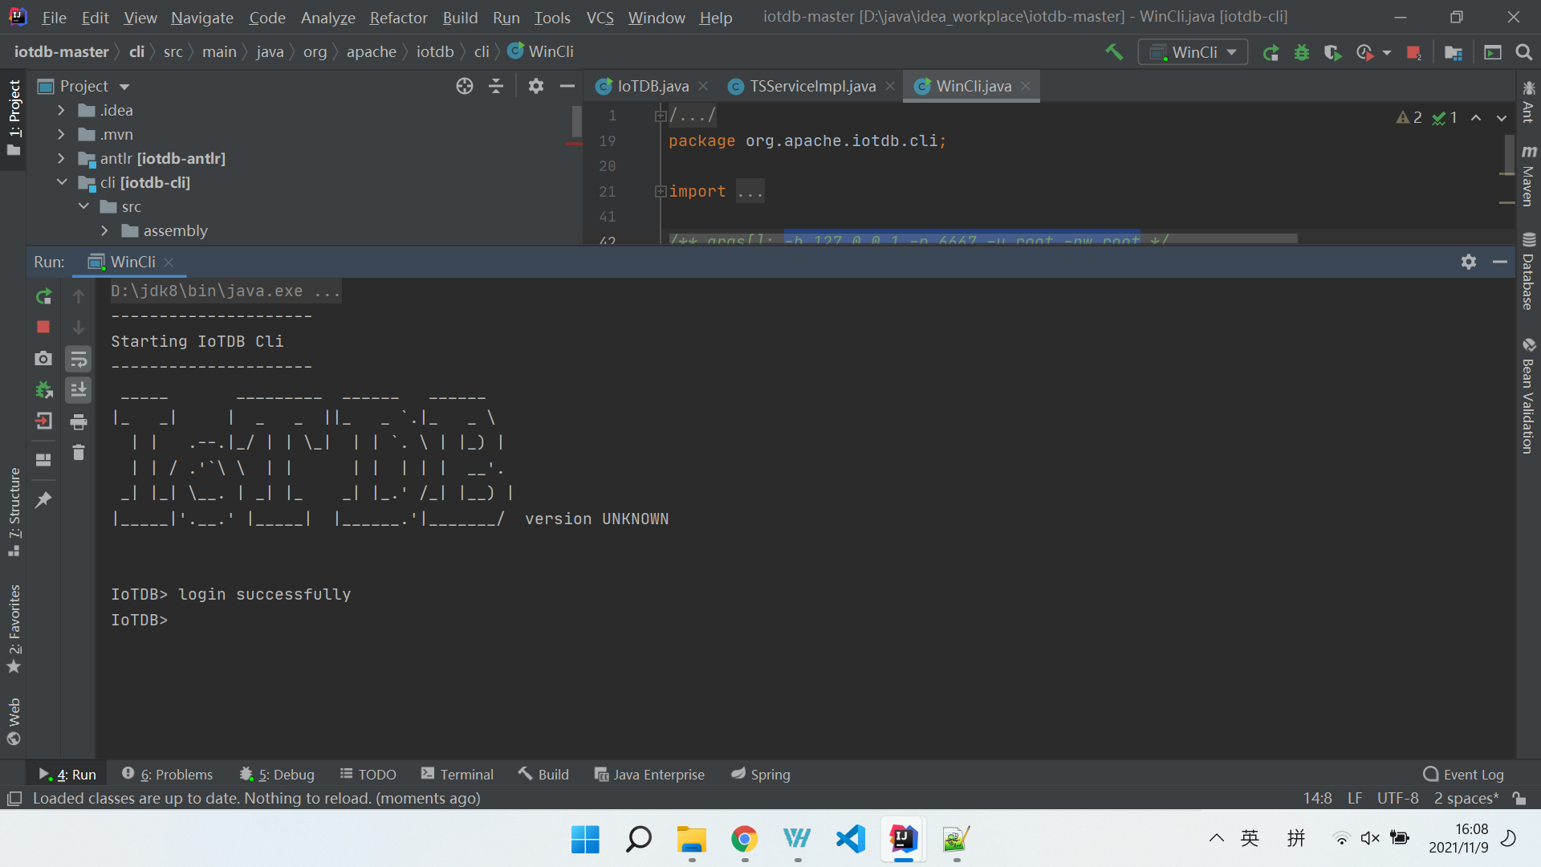Open the Refactor menu
Image resolution: width=1541 pixels, height=867 pixels.
[x=398, y=17]
